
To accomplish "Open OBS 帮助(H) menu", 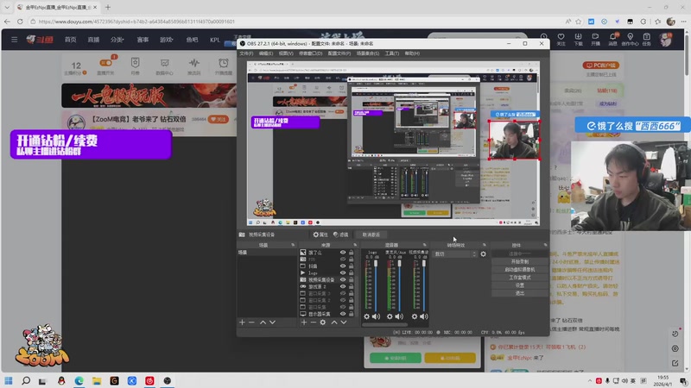I will point(412,53).
